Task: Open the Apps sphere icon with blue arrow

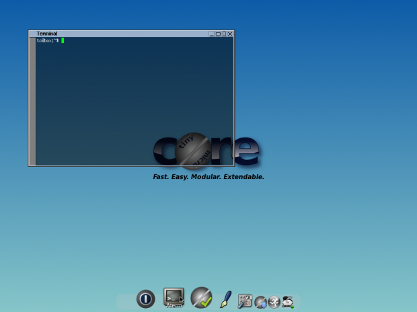Action: (261, 302)
